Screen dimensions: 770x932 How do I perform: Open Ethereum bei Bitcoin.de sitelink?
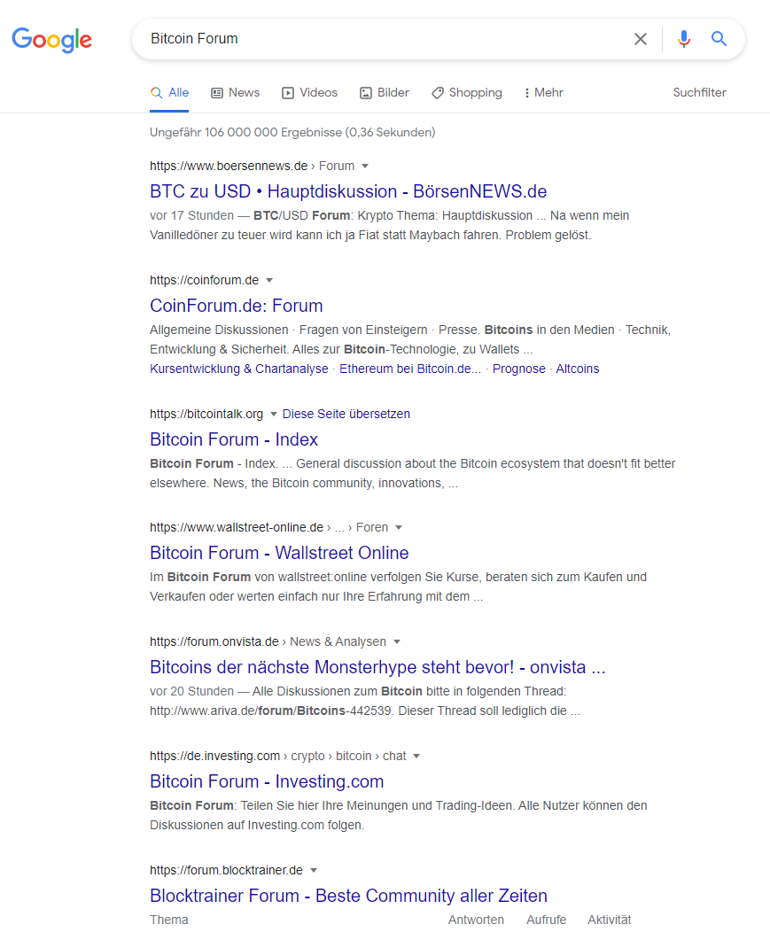pyautogui.click(x=410, y=369)
